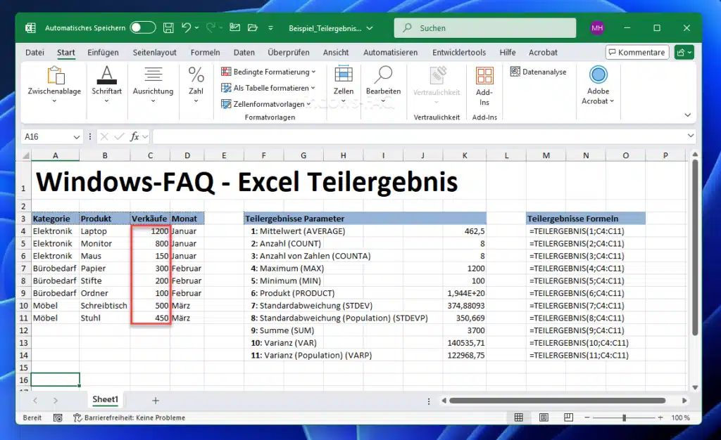Switch to the Seitenlayout tab
This screenshot has width=721, height=440.
pyautogui.click(x=154, y=52)
